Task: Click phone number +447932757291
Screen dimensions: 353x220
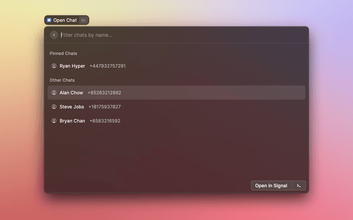Action: pyautogui.click(x=108, y=66)
